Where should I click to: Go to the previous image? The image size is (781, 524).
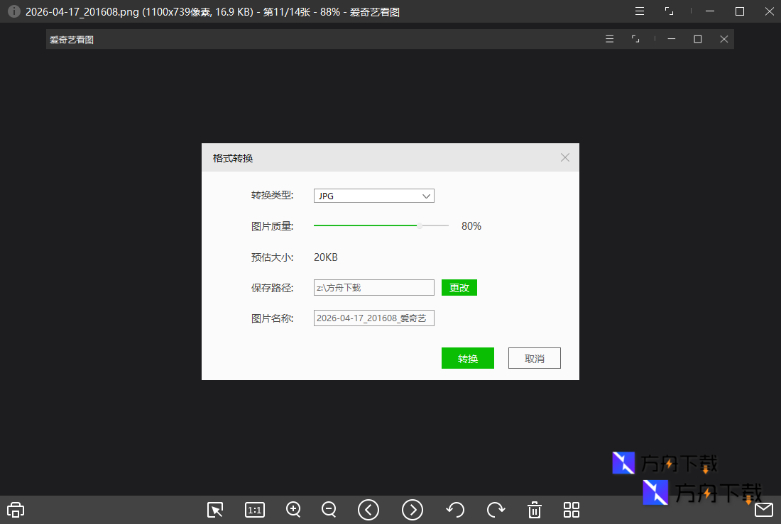368,509
